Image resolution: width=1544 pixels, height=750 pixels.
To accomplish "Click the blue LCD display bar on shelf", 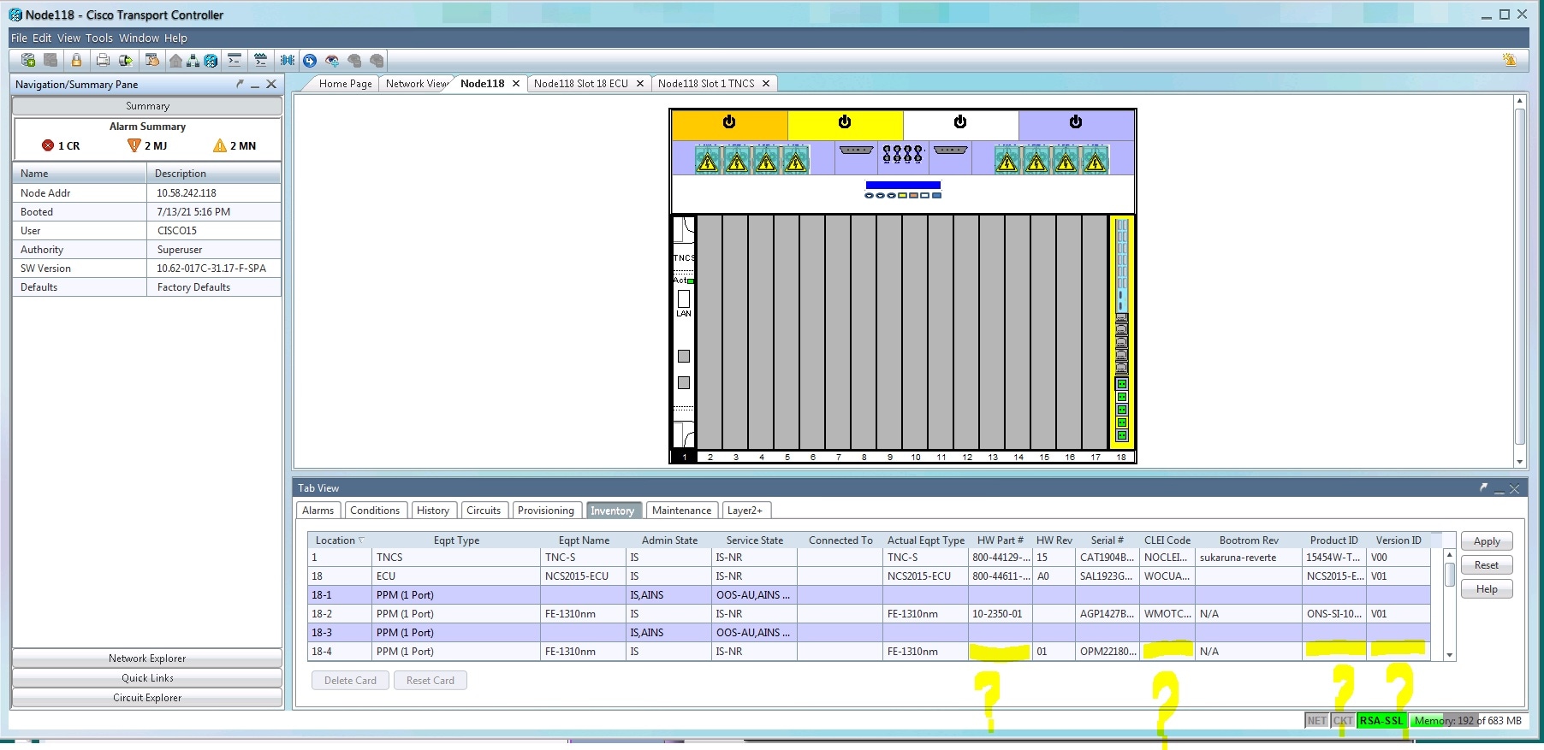I will coord(903,185).
